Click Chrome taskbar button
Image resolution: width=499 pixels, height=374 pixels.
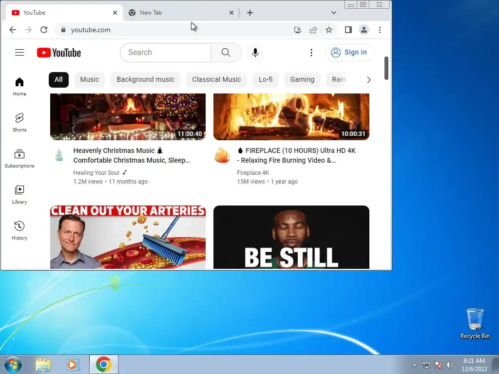[104, 364]
